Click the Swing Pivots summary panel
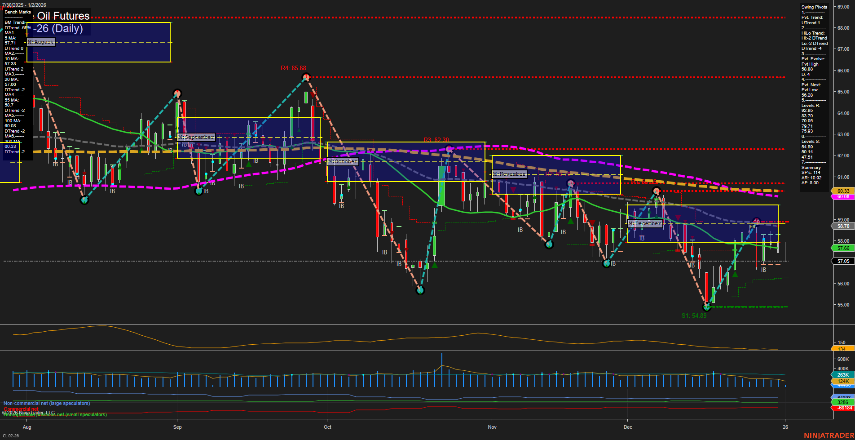The width and height of the screenshot is (855, 440). [814, 90]
